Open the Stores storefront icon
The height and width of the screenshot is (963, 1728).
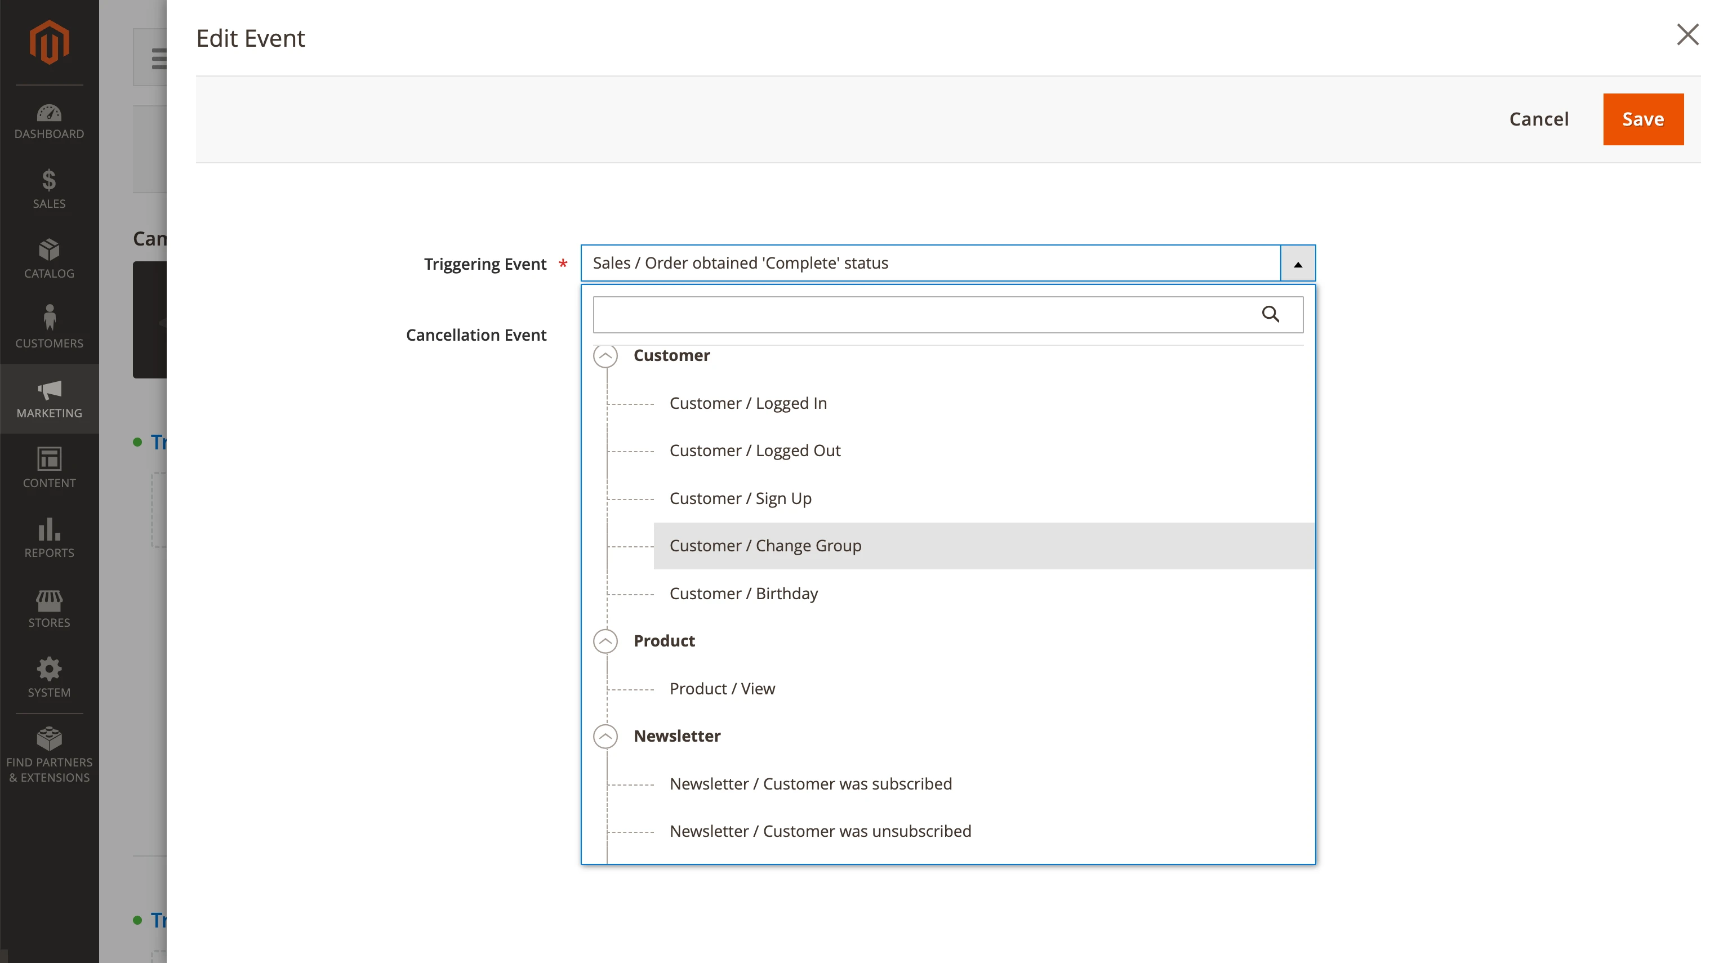coord(49,600)
